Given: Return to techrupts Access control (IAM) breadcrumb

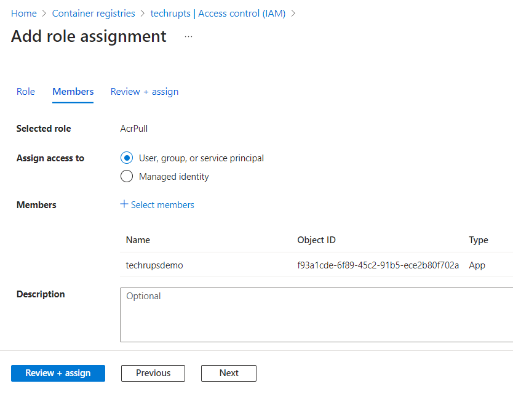Looking at the screenshot, I should pos(218,13).
